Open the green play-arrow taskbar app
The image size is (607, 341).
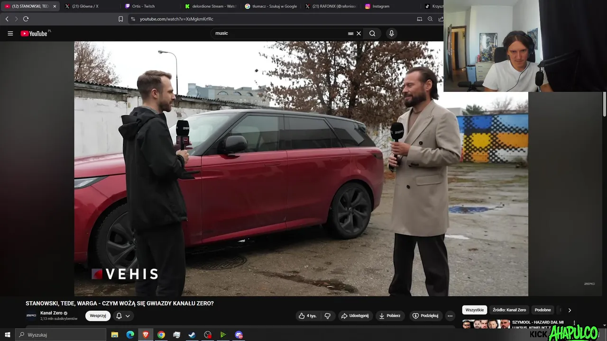coord(223,335)
